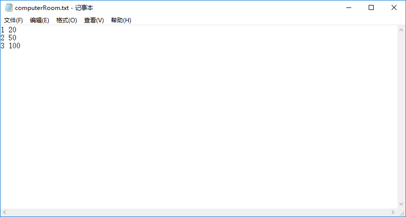This screenshot has height=217, width=406.
Task: Click the resize grip at window corner
Action: tap(402, 213)
